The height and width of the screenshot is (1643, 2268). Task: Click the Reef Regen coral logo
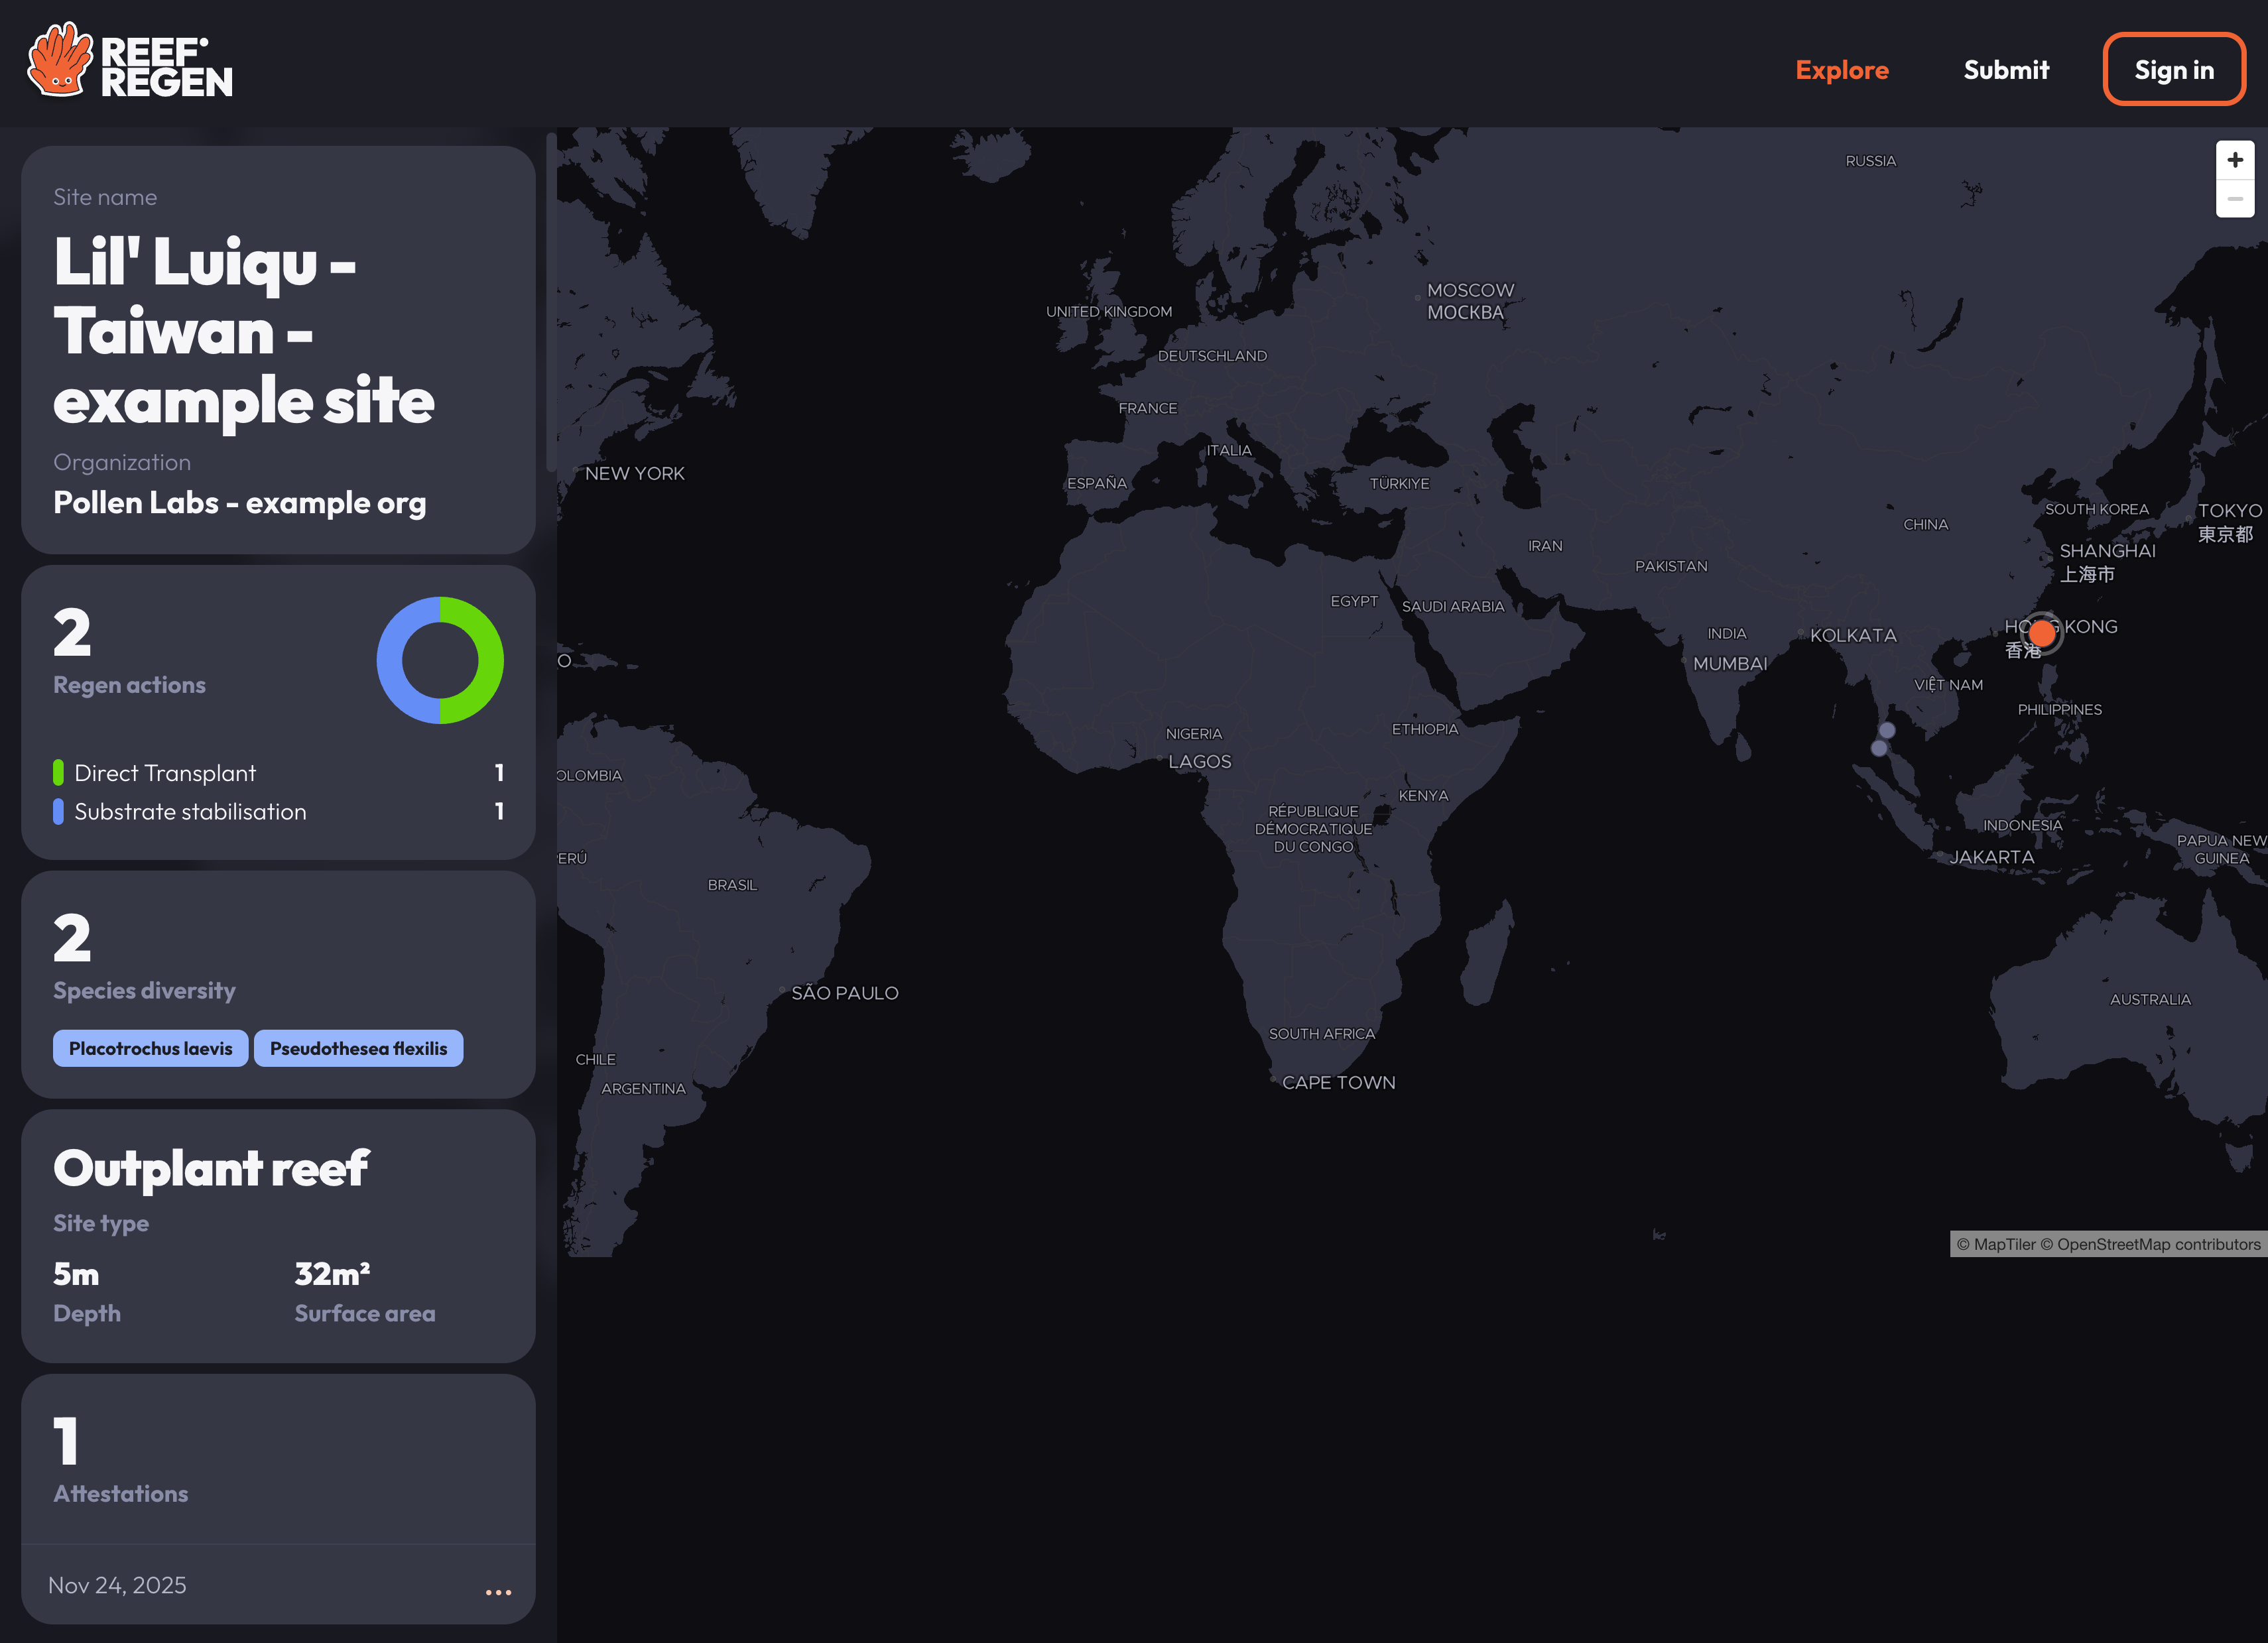60,62
